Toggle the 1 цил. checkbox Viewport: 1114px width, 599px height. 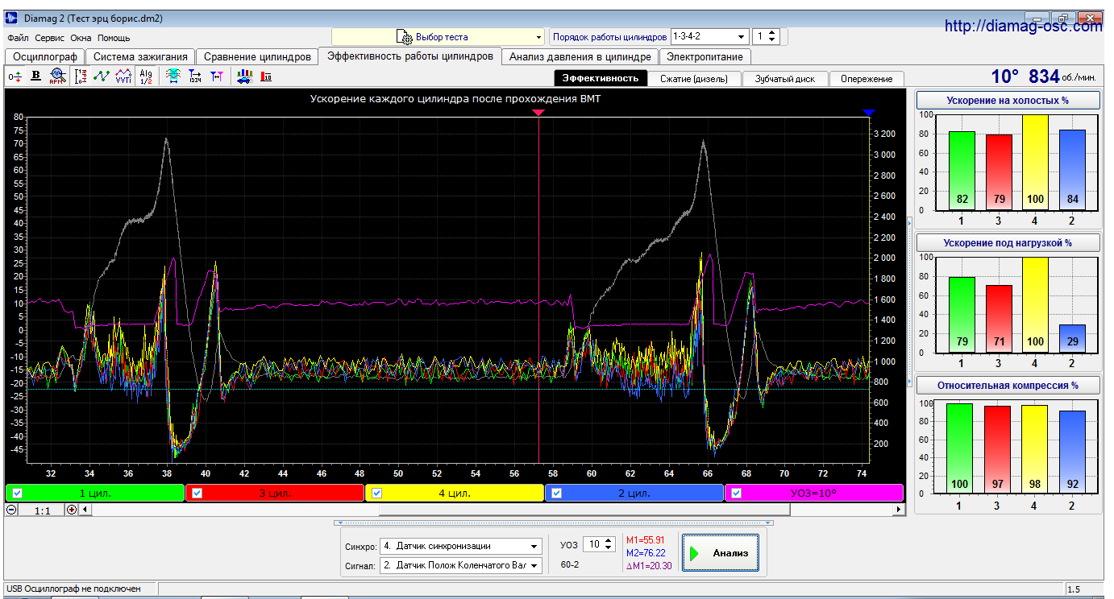[17, 493]
